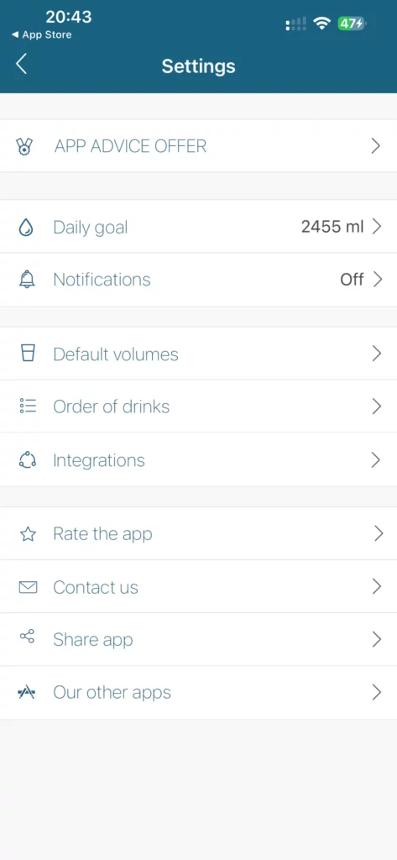Tap the glass Default volumes icon
Viewport: 397px width, 860px height.
[x=28, y=353]
